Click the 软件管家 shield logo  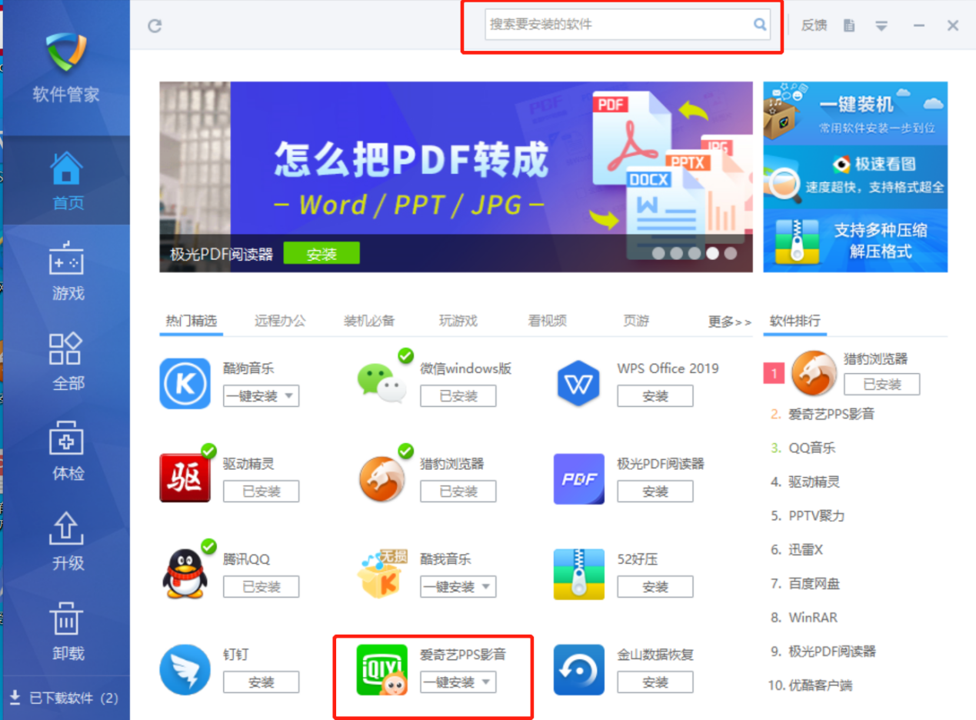(x=66, y=52)
